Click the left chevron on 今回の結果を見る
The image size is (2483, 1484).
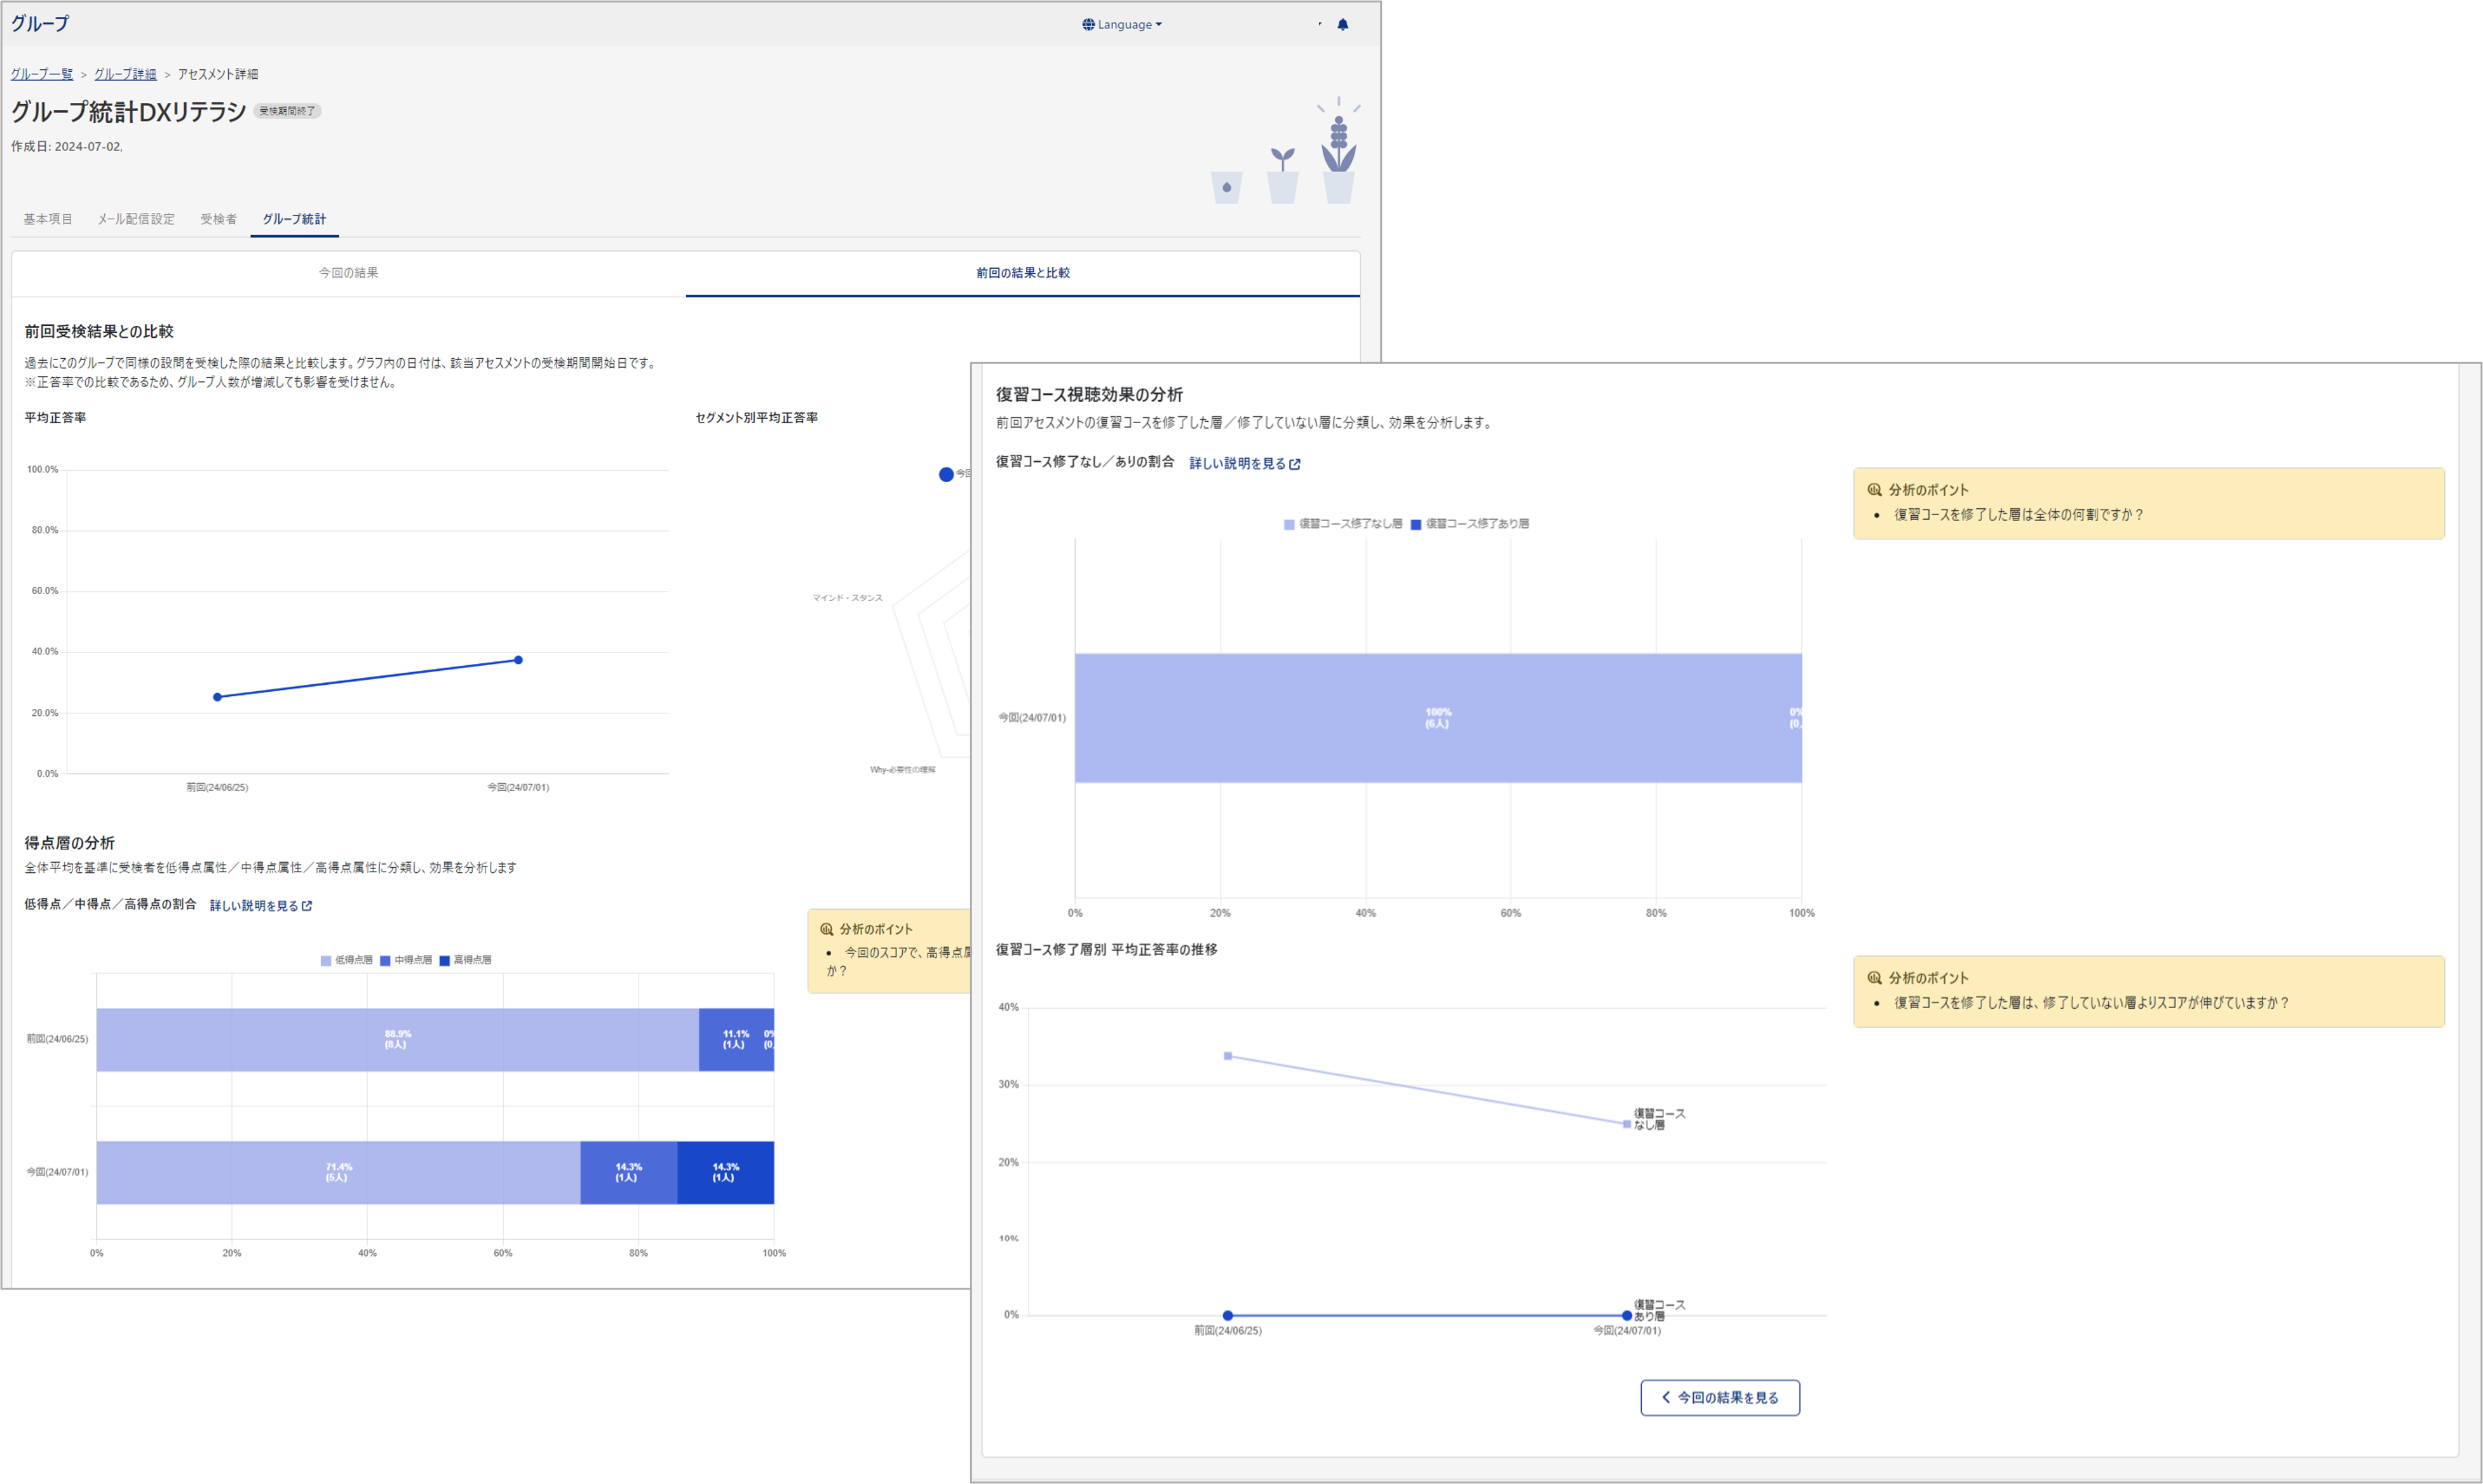1665,1397
